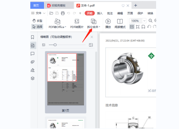Redo the last action

click(x=74, y=13)
